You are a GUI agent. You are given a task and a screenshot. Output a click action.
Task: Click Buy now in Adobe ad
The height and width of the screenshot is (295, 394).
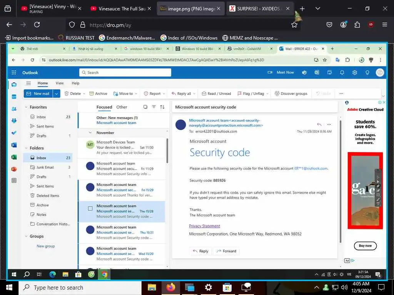(x=365, y=246)
